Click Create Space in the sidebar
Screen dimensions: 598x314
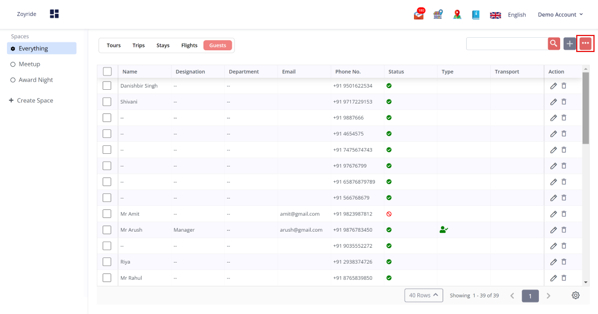click(x=32, y=101)
